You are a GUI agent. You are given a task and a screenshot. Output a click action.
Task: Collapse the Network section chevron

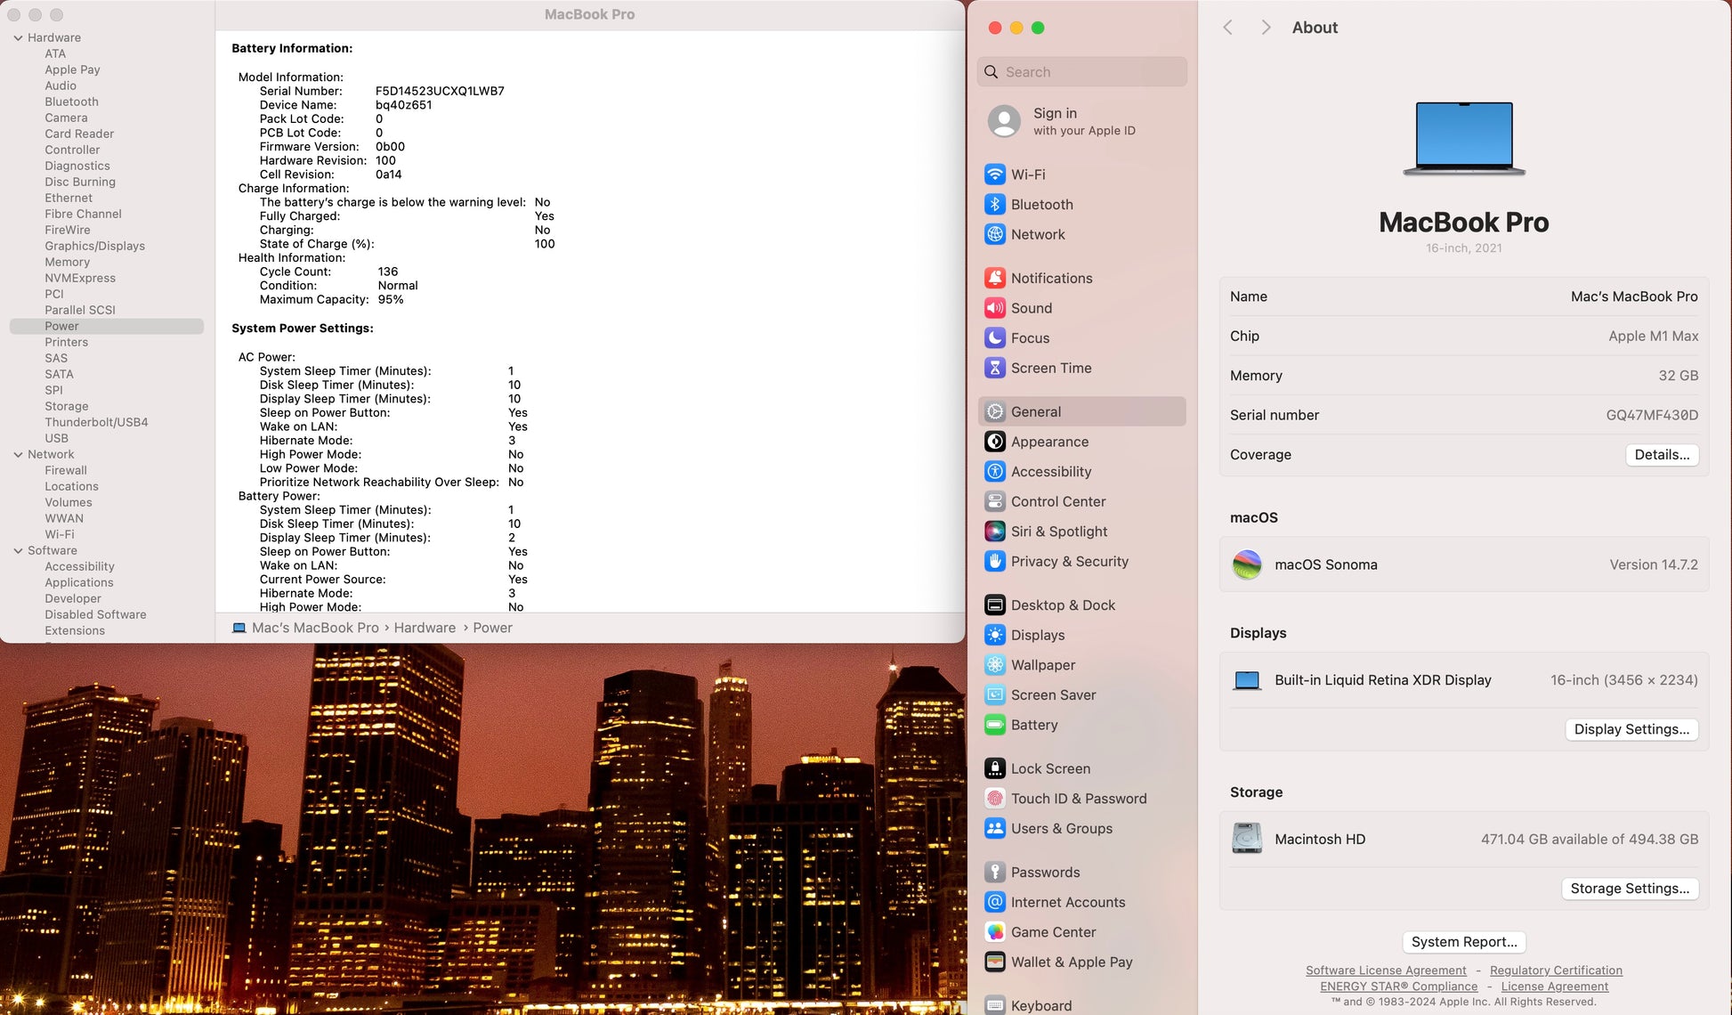pos(18,455)
